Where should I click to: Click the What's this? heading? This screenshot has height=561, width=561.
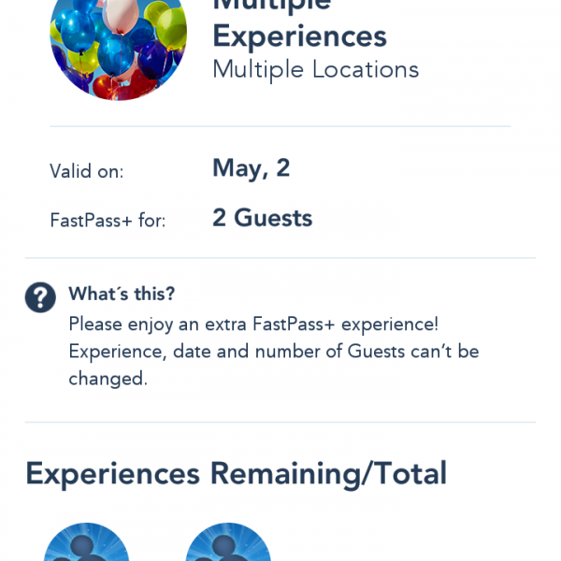[x=122, y=294]
